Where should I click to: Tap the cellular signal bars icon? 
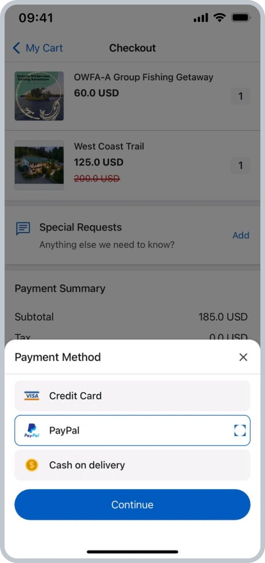pos(201,18)
